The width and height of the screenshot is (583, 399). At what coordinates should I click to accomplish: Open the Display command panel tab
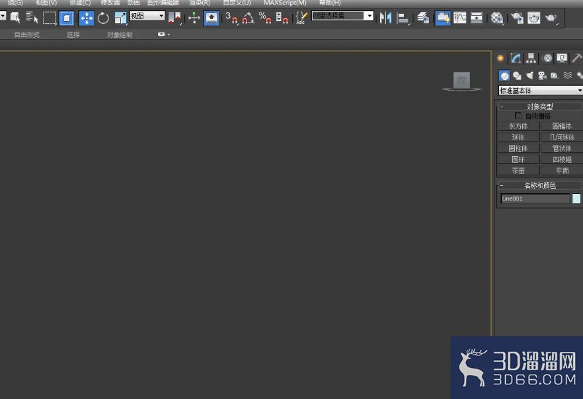[x=562, y=58]
